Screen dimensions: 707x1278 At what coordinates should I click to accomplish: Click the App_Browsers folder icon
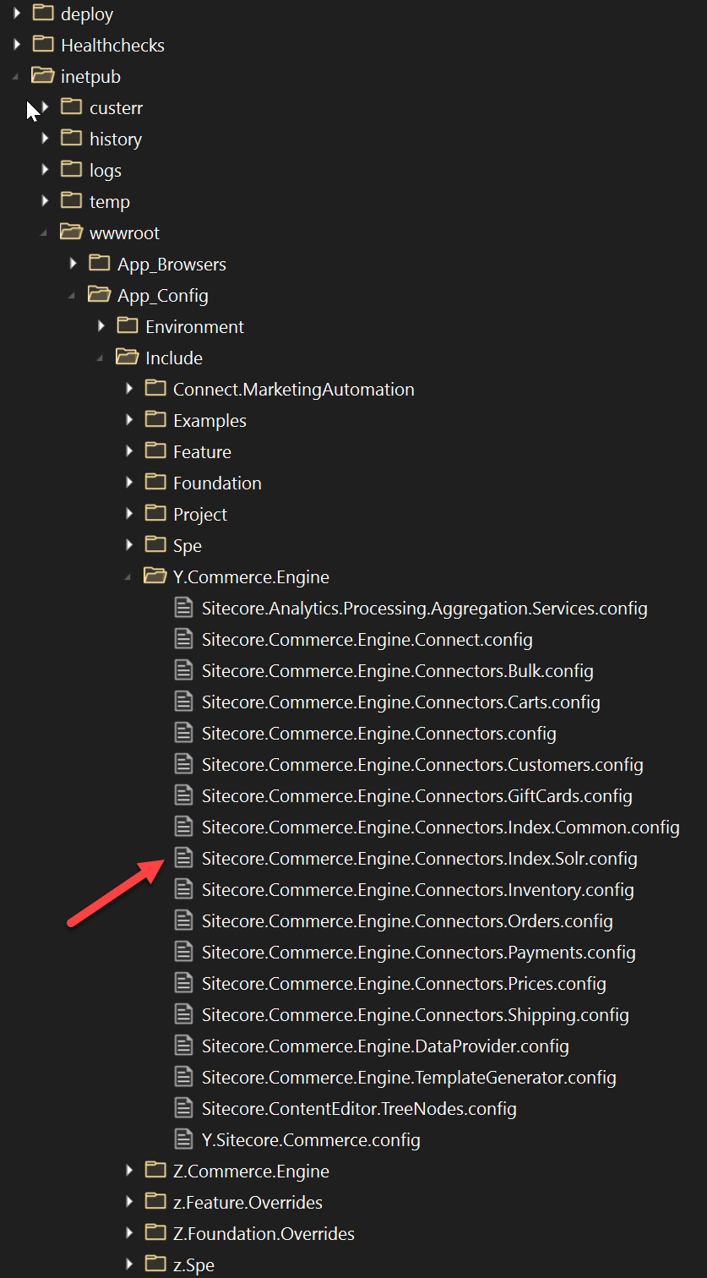(99, 264)
